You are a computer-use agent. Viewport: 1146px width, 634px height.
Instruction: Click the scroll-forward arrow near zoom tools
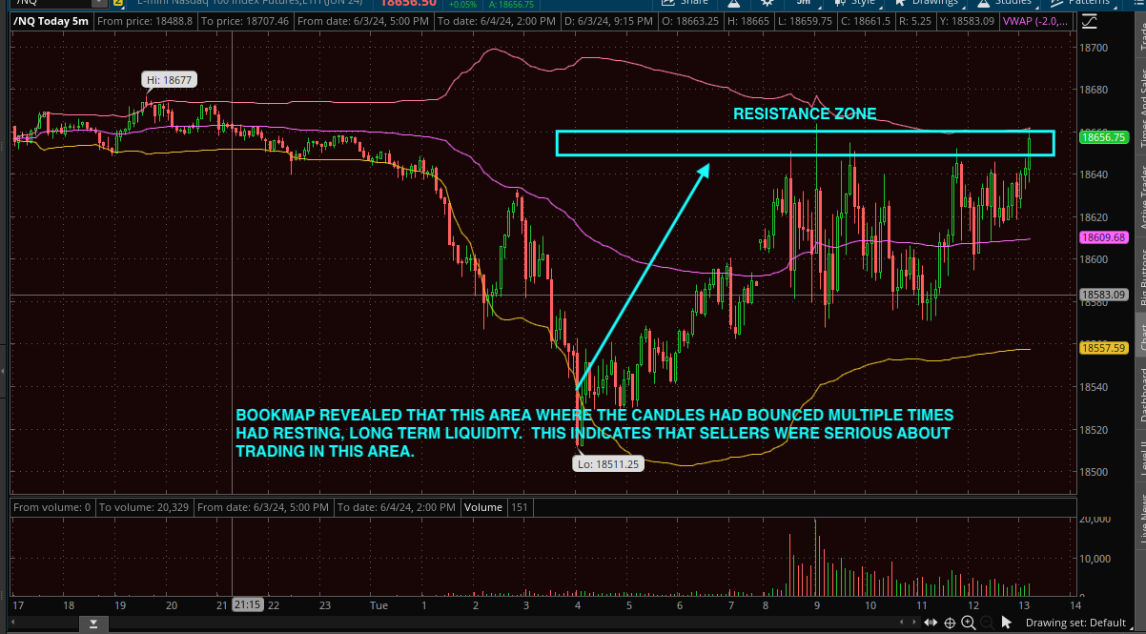(914, 622)
